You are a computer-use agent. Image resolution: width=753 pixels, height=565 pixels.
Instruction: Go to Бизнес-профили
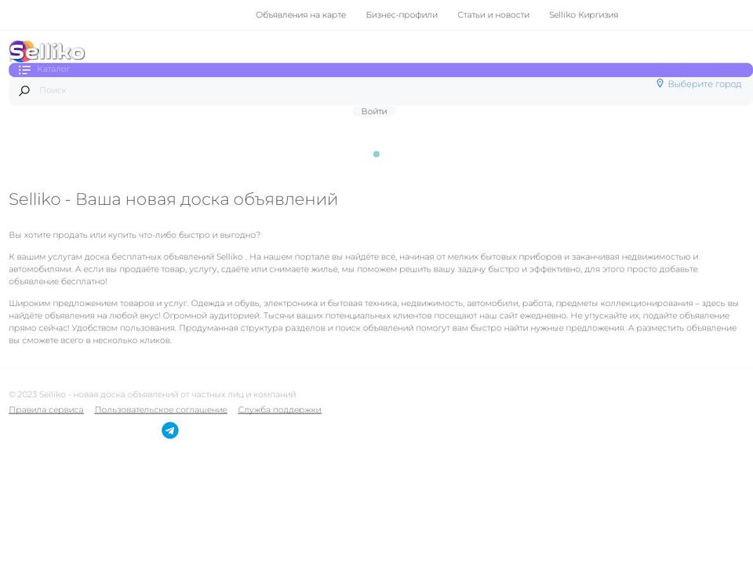click(402, 15)
